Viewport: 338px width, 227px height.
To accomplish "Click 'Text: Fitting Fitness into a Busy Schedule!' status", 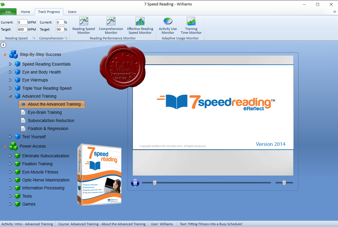I will (211, 224).
